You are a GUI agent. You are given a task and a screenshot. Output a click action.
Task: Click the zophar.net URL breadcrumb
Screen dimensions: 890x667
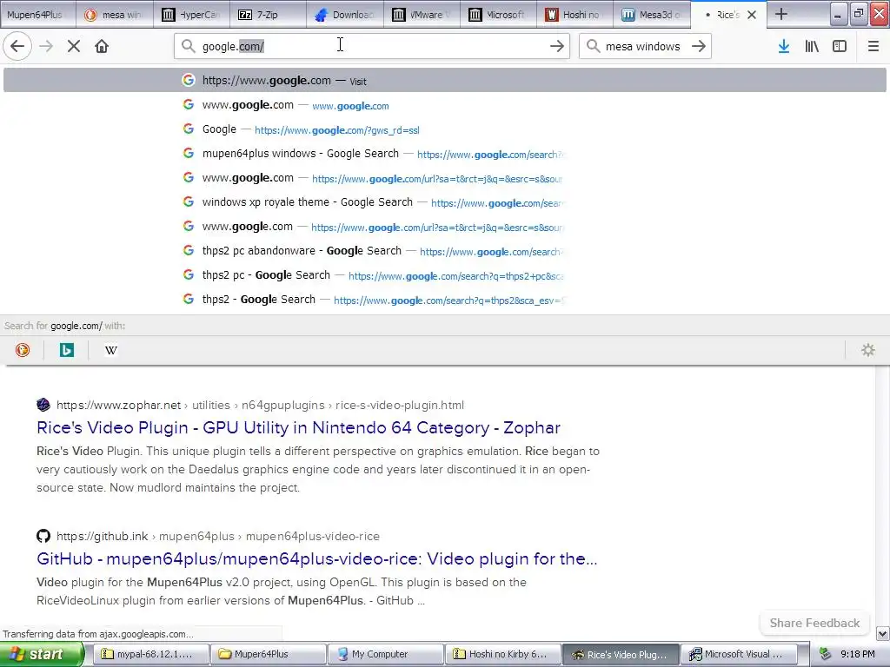(260, 405)
